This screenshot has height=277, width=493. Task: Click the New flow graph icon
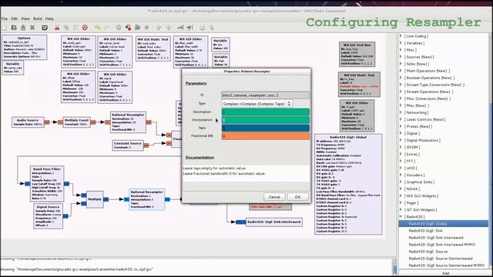click(x=5, y=28)
